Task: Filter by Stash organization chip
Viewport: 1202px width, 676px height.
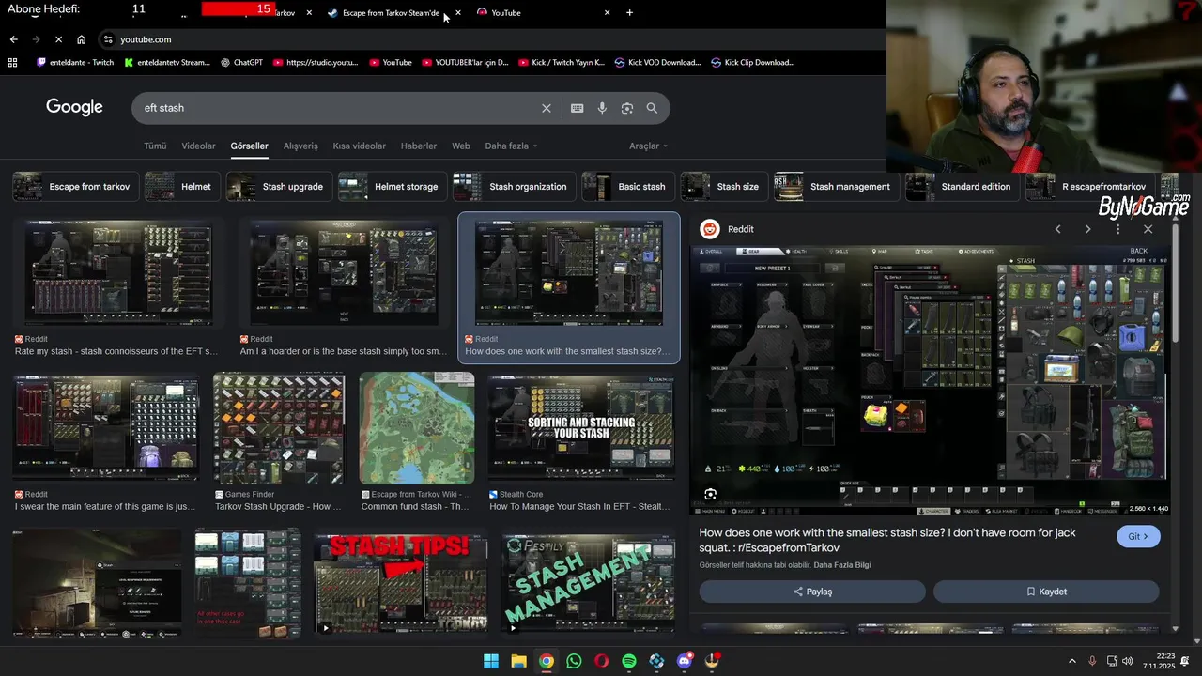Action: point(514,187)
